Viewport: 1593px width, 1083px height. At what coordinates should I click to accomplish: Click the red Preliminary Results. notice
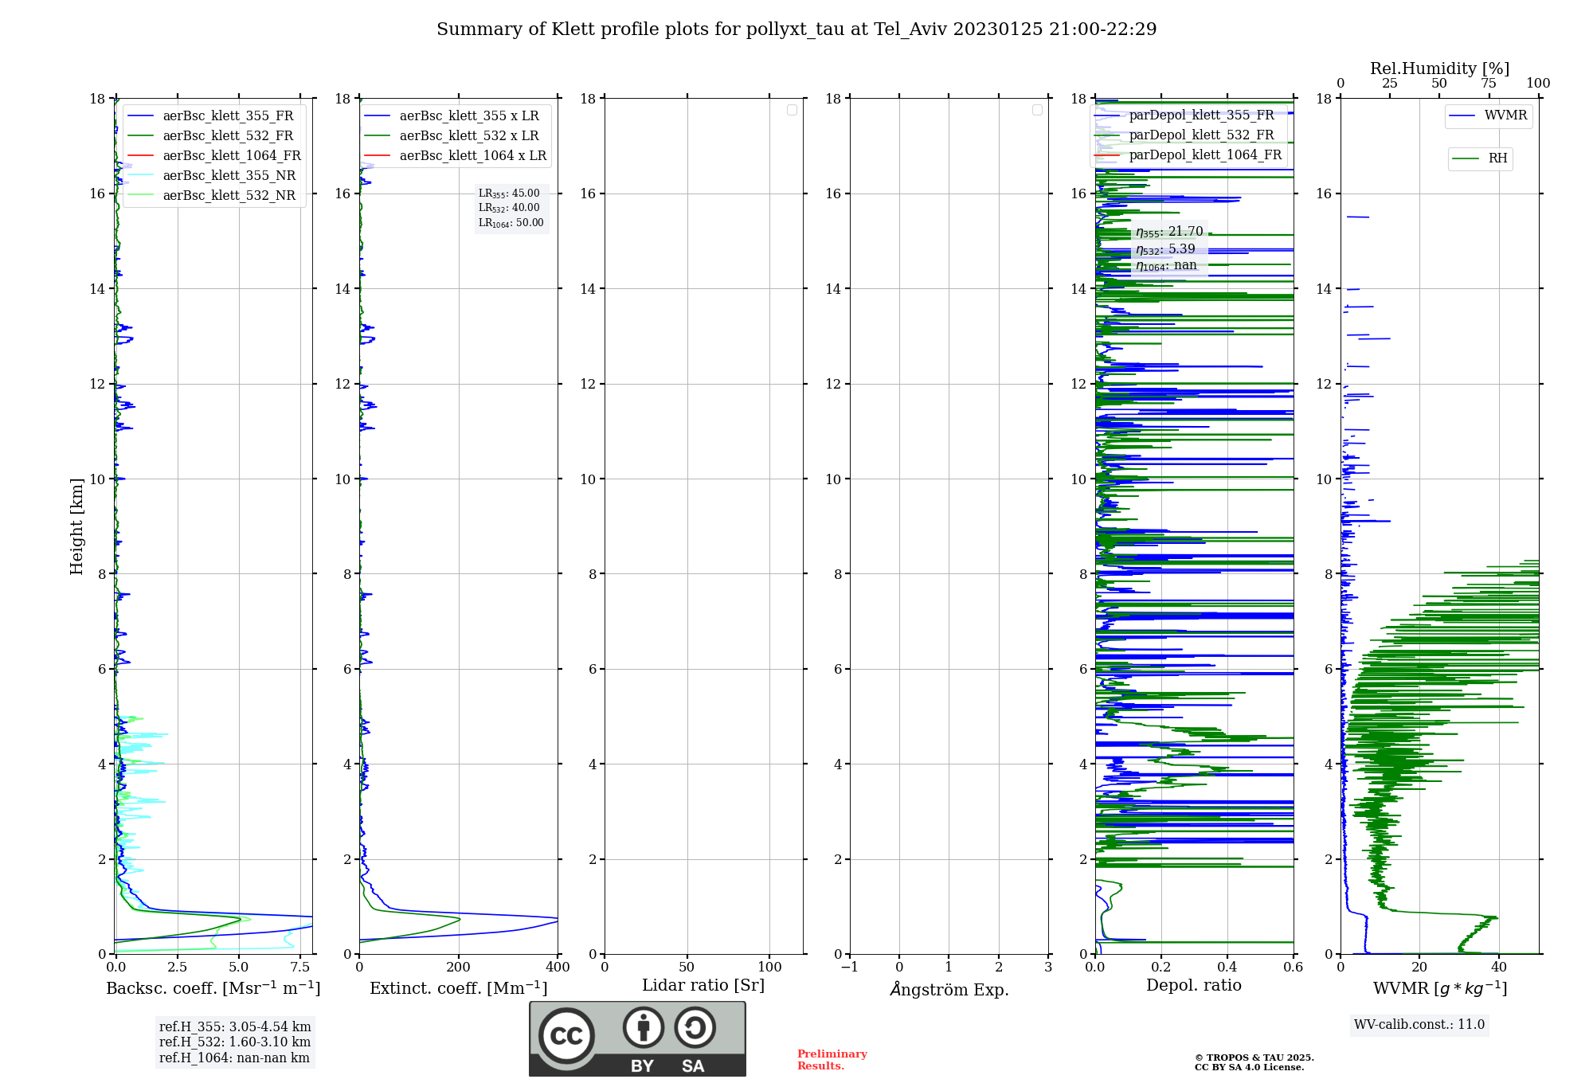pos(832,1060)
